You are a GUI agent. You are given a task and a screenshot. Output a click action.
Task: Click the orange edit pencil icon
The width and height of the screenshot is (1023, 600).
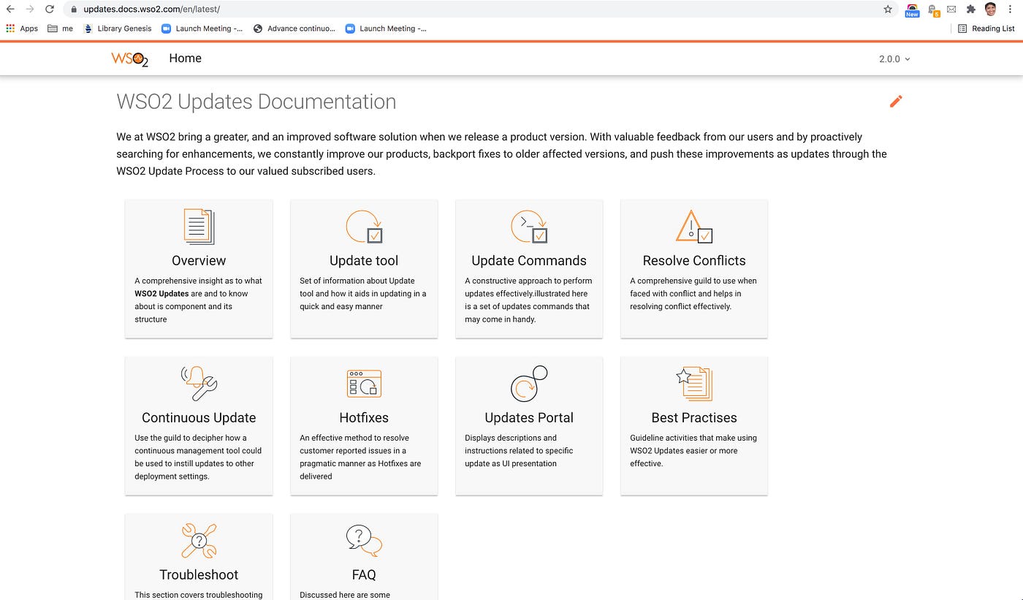click(896, 101)
